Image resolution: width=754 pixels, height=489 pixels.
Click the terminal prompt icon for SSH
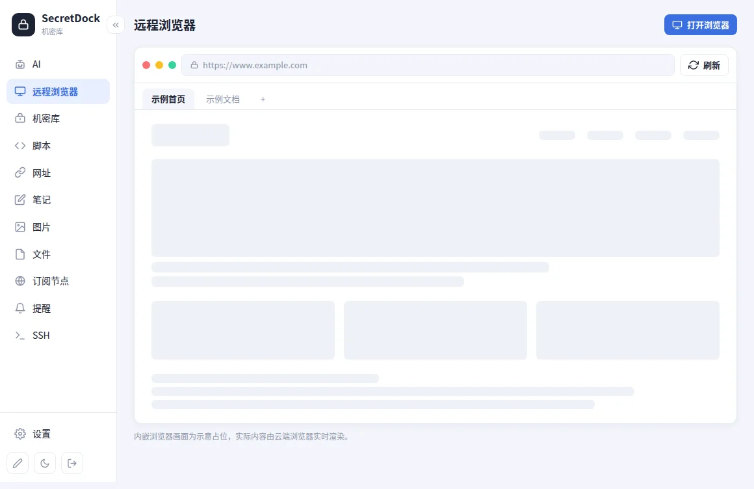[x=20, y=336]
